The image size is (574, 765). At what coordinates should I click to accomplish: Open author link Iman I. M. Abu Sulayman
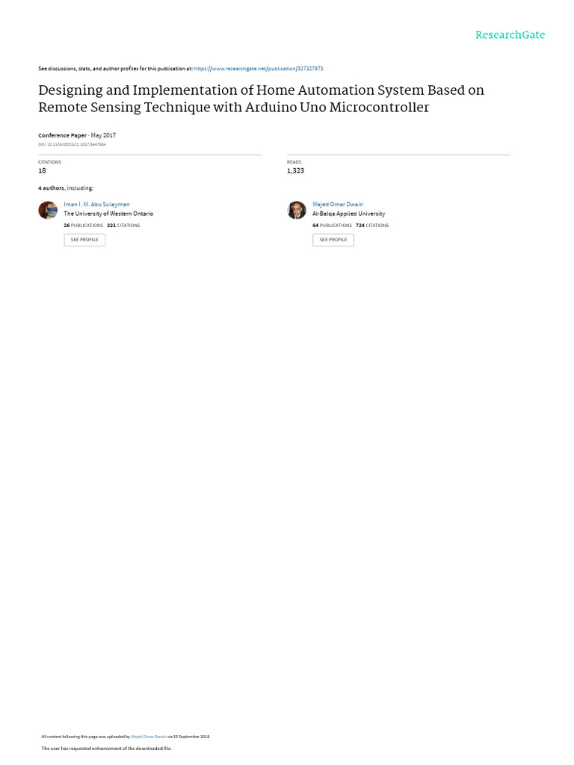point(96,204)
